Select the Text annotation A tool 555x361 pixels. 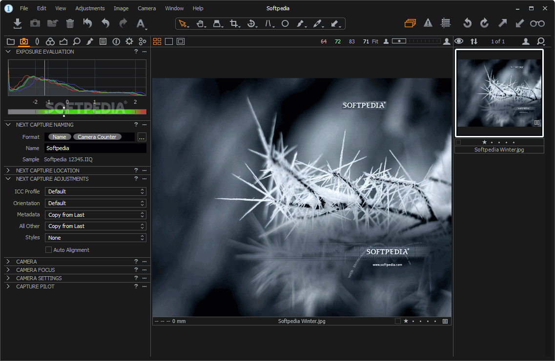coord(141,24)
